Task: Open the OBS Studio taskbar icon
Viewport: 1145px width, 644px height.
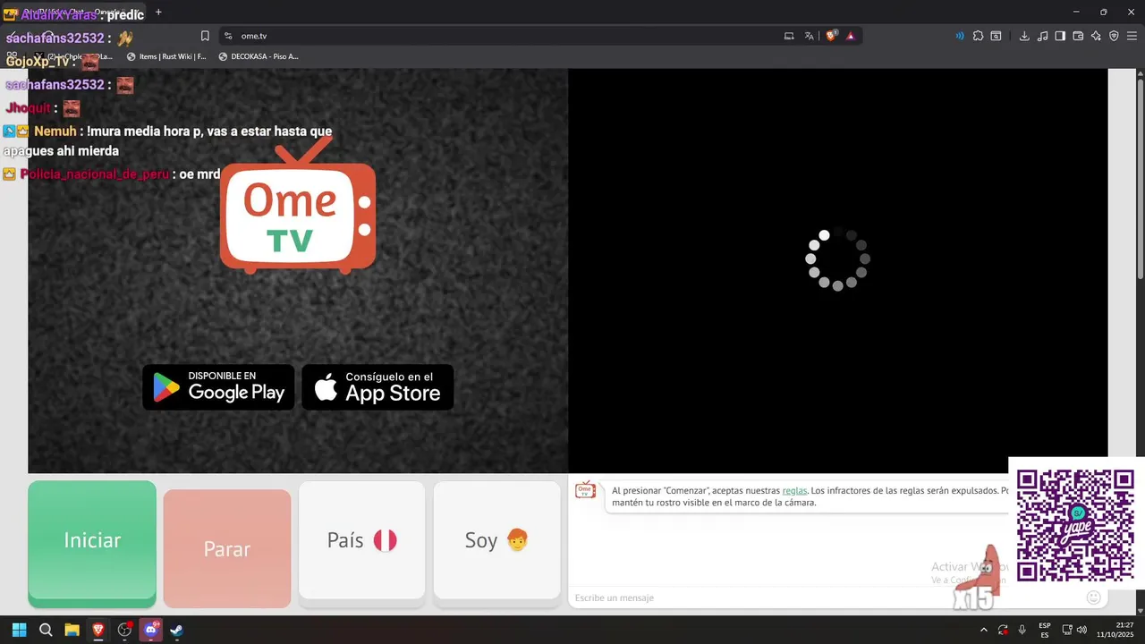Action: [x=124, y=630]
